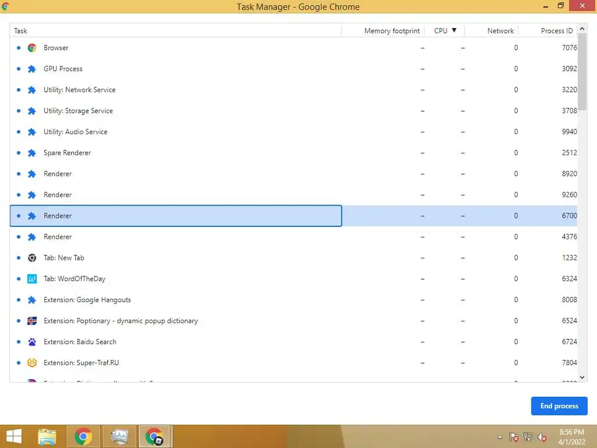The image size is (597, 448).
Task: Click process ID 1232 cell
Action: (569, 258)
